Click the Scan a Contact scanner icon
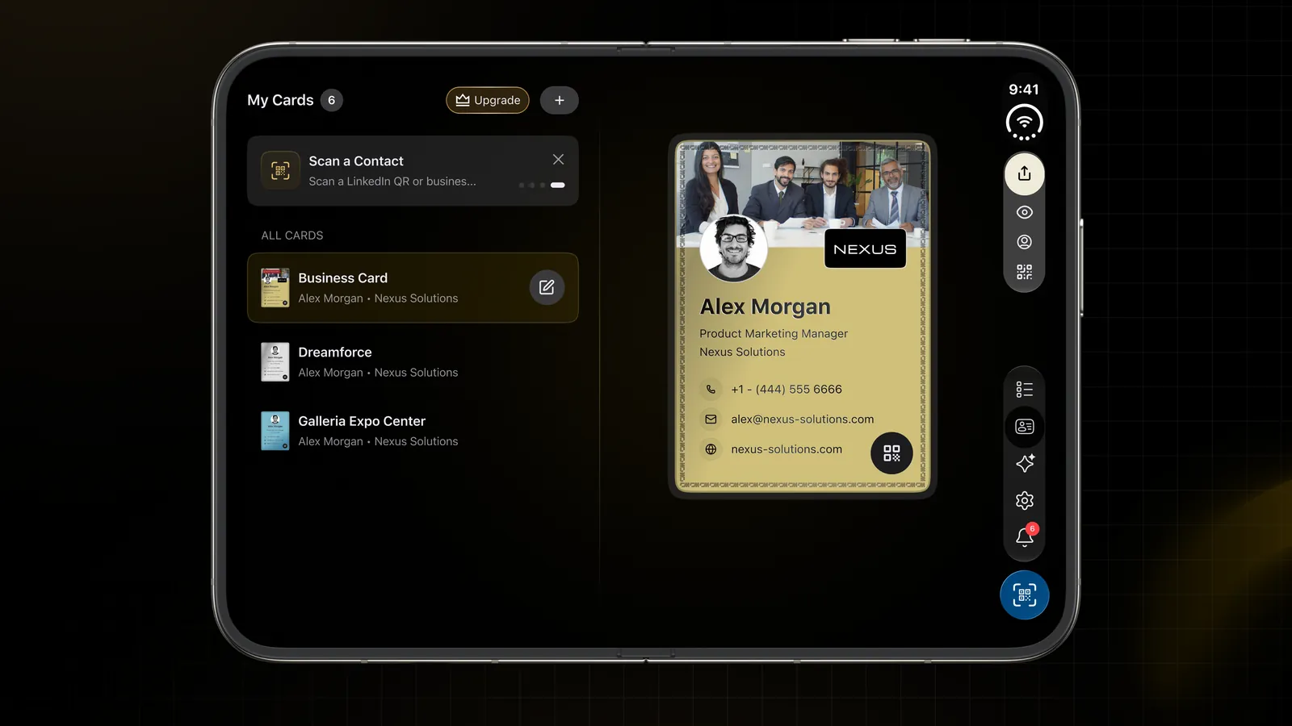 (280, 170)
